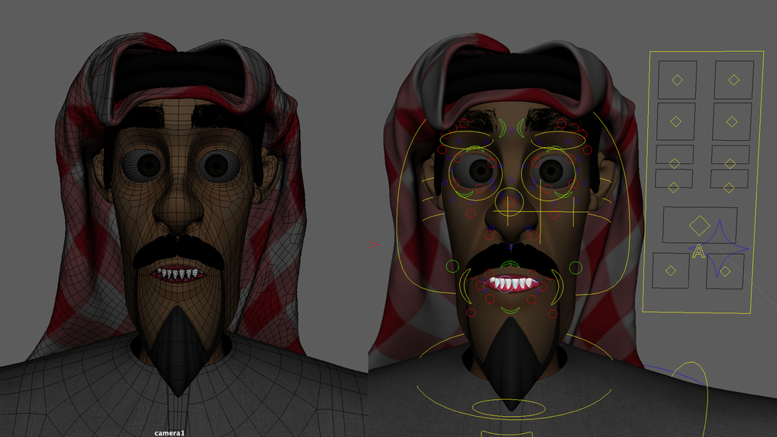Image resolution: width=777 pixels, height=437 pixels.
Task: Select green circle control left of the mouth
Action: 452,267
